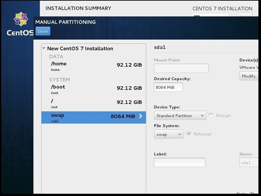Image resolution: width=261 pixels, height=196 pixels.
Task: Click the Modify... device button
Action: click(250, 76)
